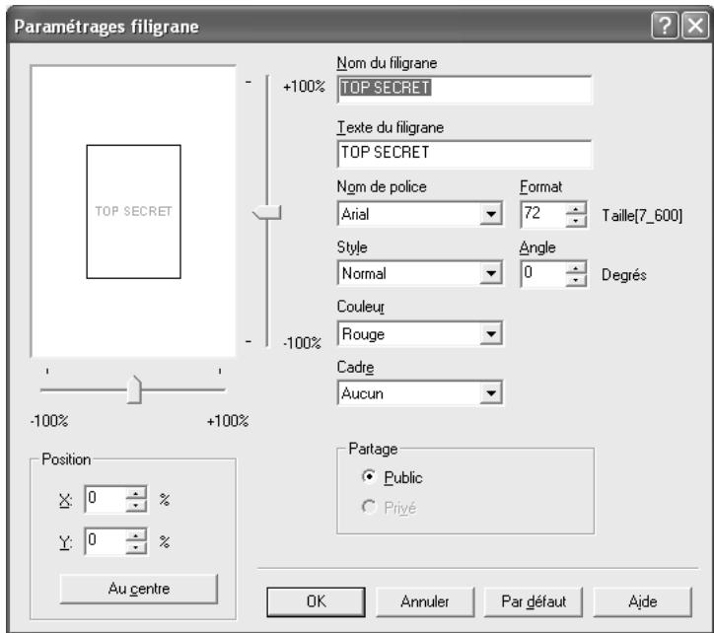This screenshot has width=714, height=633.
Task: Click the Annuler button
Action: click(425, 601)
